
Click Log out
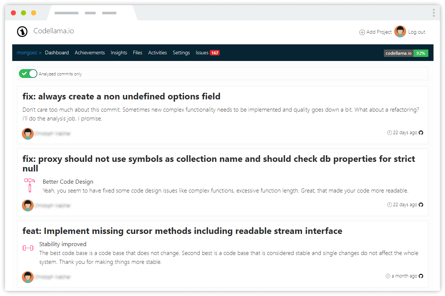click(417, 32)
